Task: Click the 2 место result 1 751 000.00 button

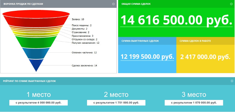Action: click(x=116, y=103)
